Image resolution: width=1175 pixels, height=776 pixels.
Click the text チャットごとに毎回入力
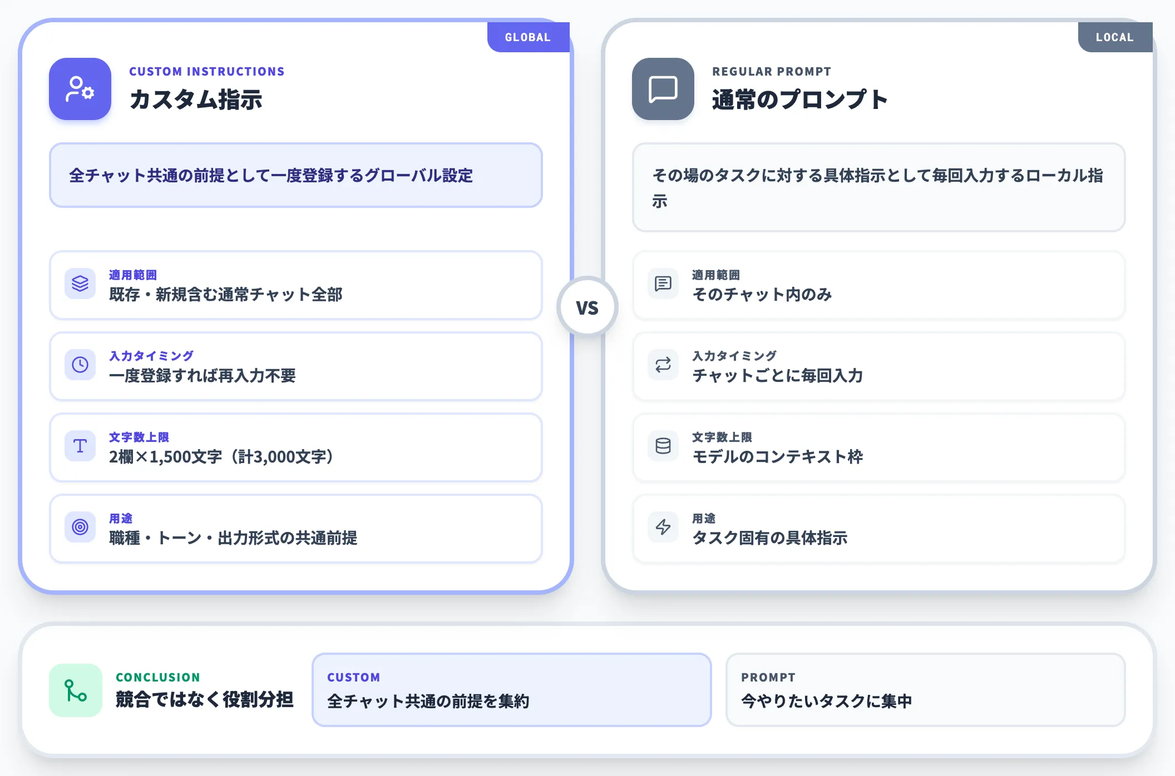click(778, 376)
